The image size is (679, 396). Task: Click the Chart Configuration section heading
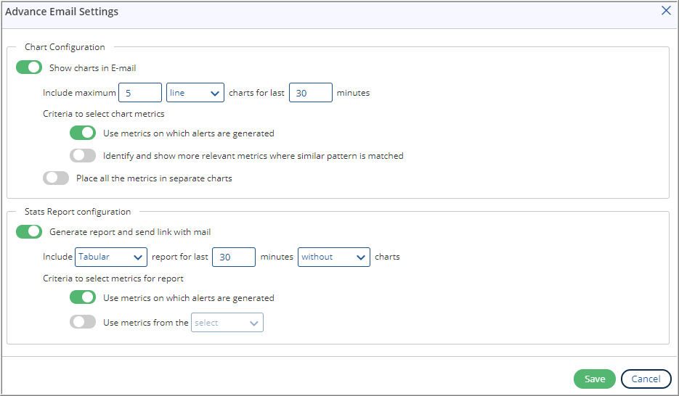tap(65, 46)
